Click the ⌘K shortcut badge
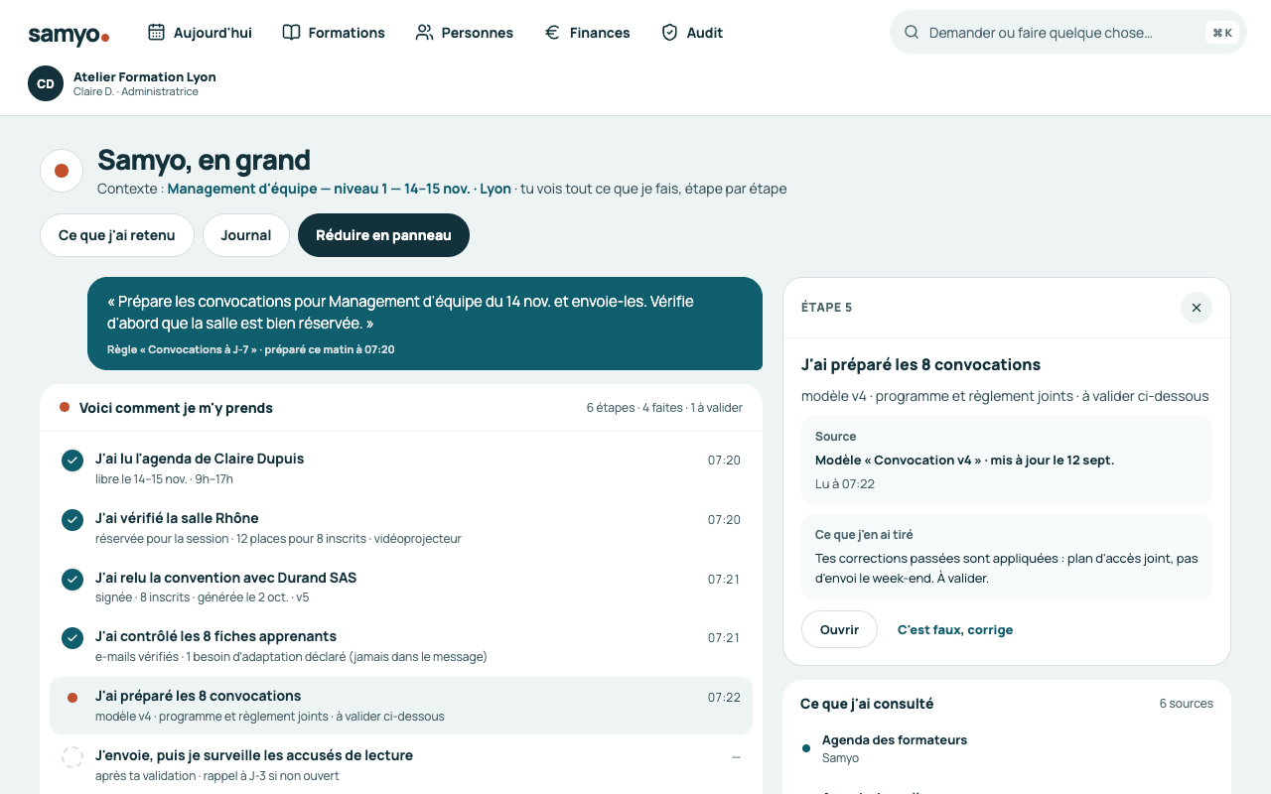This screenshot has height=794, width=1271. (1222, 33)
